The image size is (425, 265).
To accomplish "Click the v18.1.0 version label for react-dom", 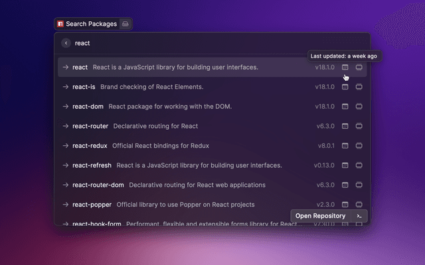I will [x=325, y=106].
